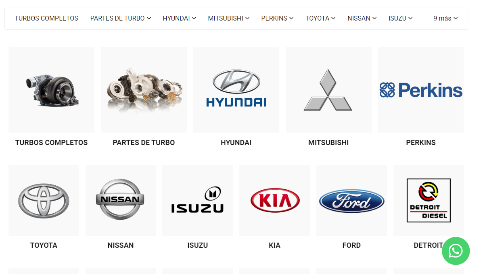Select the Mitsubishi three-diamond logo
Viewport: 483px width, 274px height.
click(328, 90)
